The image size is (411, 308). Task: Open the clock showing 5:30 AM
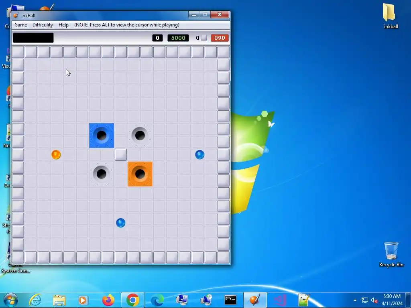point(392,300)
